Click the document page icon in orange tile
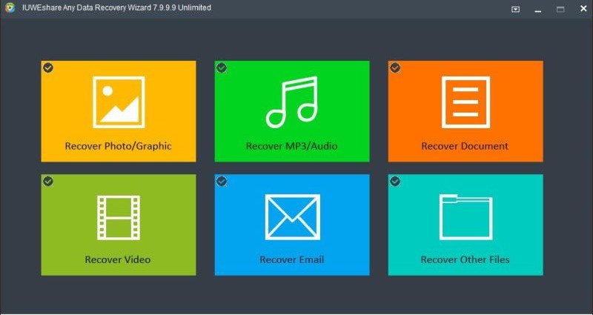Image resolution: width=593 pixels, height=315 pixels. (x=466, y=102)
